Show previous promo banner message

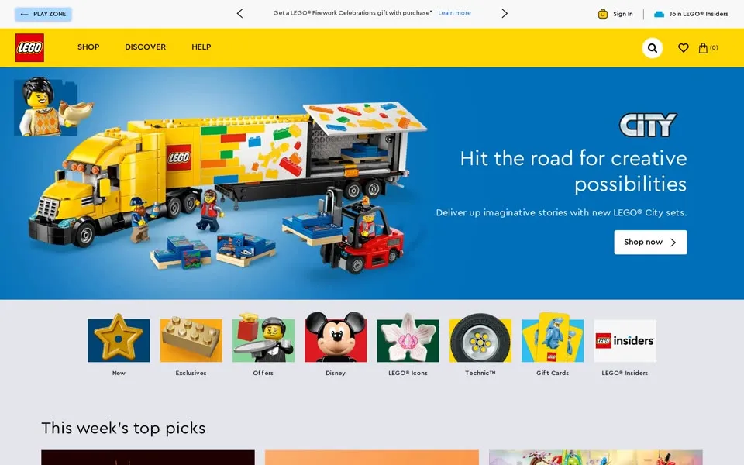pyautogui.click(x=239, y=13)
